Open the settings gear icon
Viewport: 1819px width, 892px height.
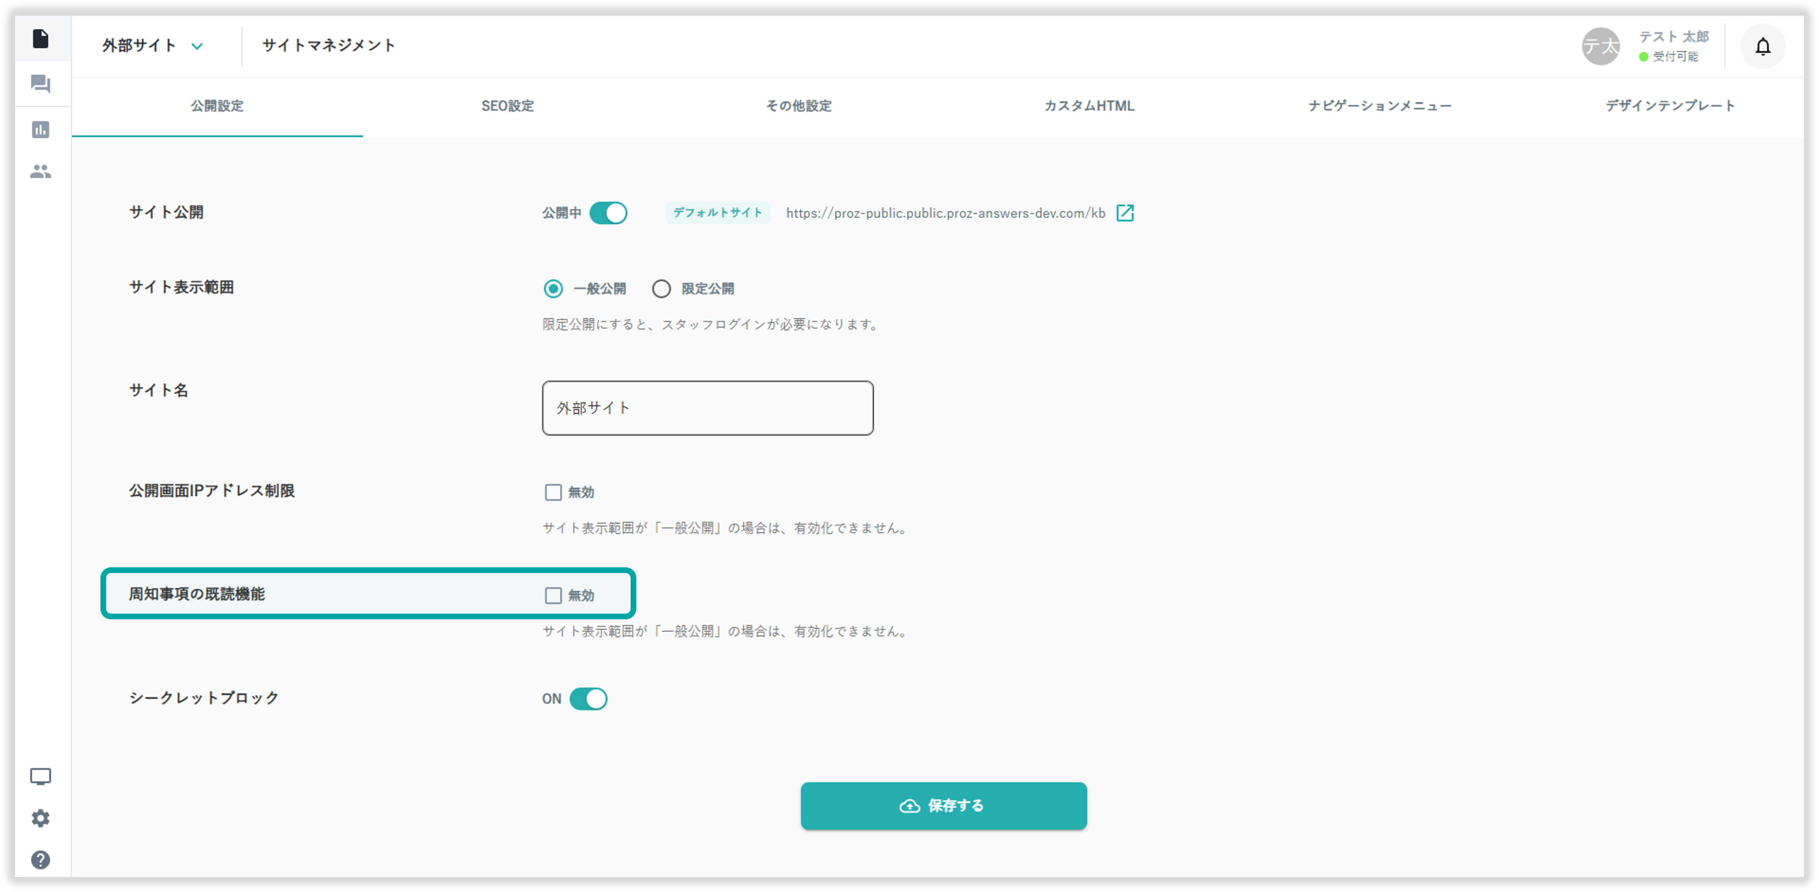(x=40, y=818)
